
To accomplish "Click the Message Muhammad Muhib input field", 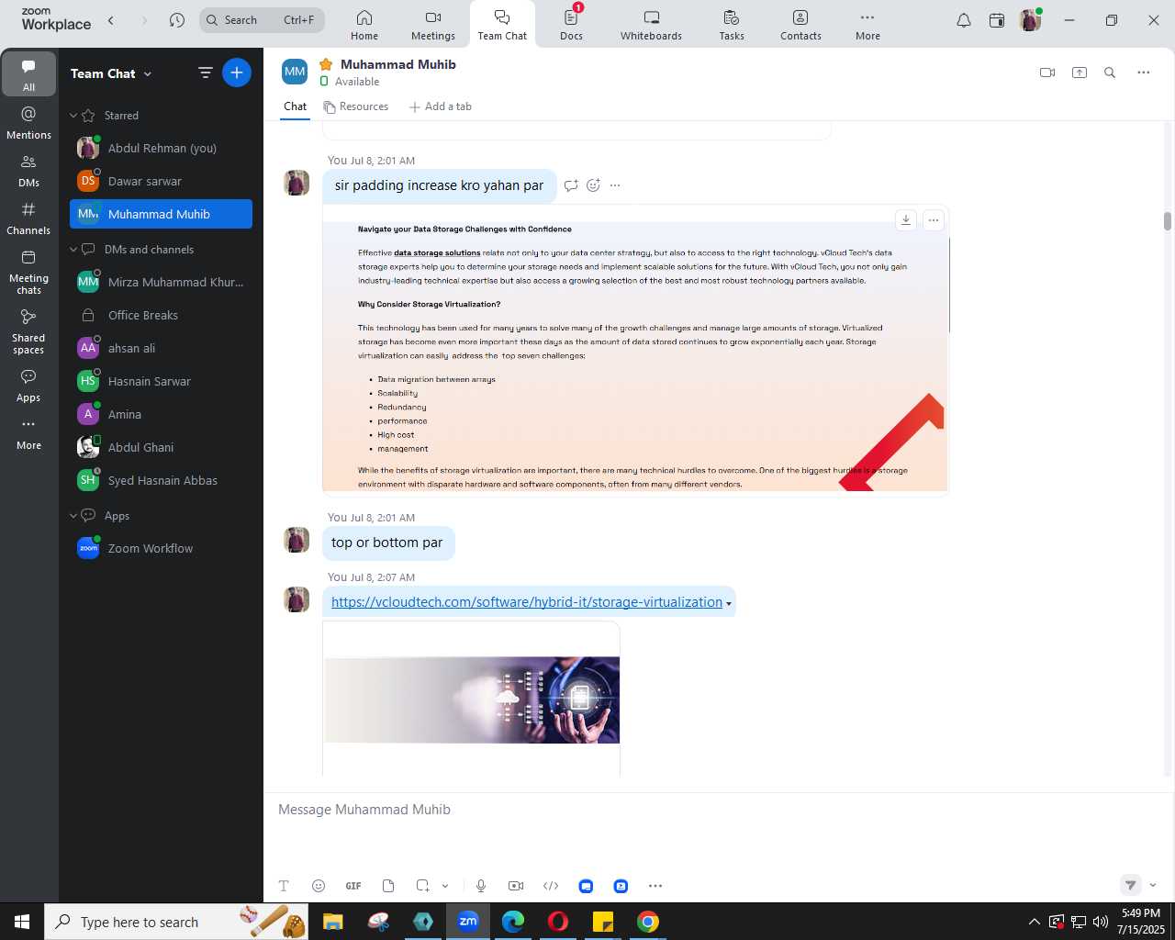I will coord(716,810).
